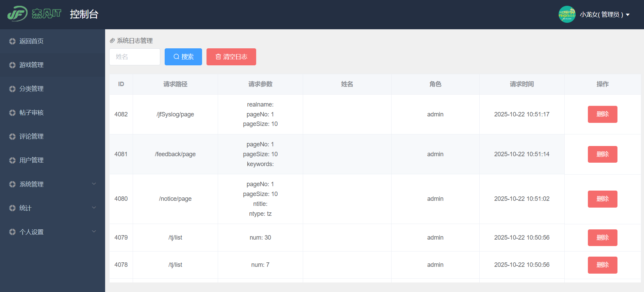Click the ID cell 4079
This screenshot has height=292, width=644.
(121, 238)
